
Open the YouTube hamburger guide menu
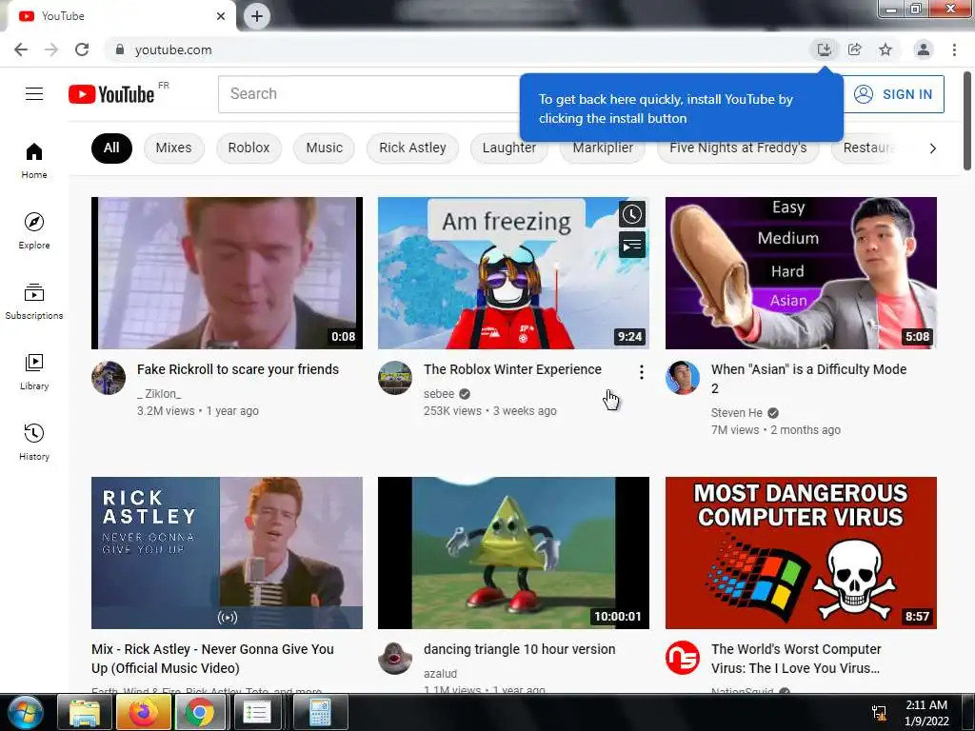34,94
